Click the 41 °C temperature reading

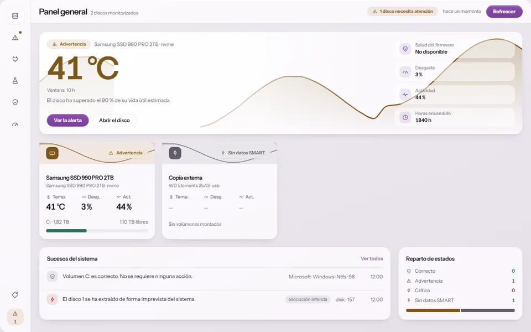[83, 69]
